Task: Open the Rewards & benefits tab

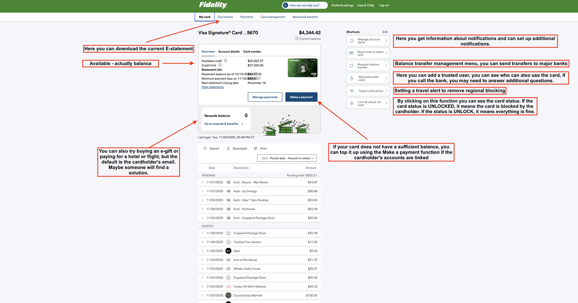Action: [305, 17]
